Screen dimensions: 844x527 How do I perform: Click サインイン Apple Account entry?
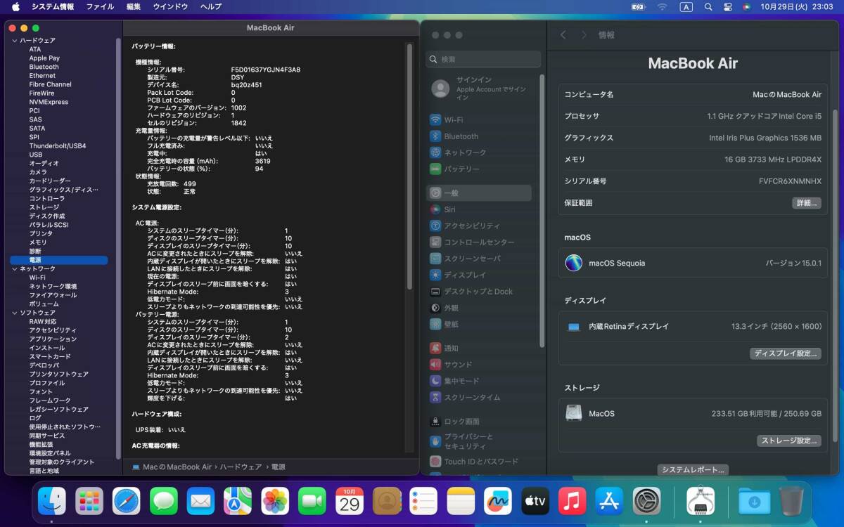tap(479, 89)
